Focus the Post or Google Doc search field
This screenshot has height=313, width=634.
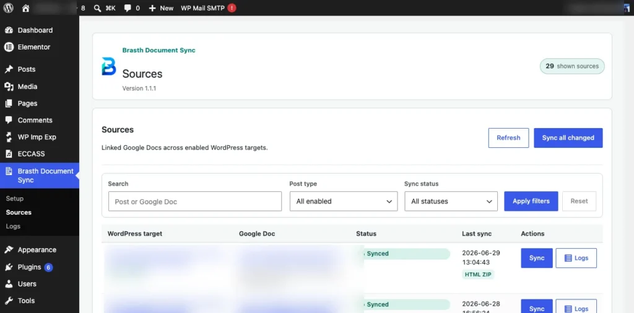[195, 201]
